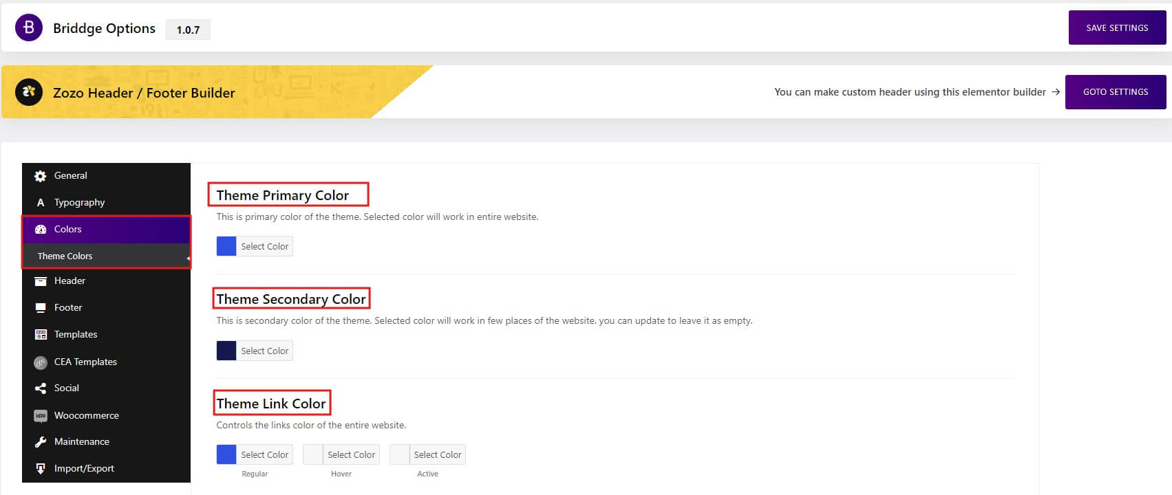Click the Typography letter A icon

pos(41,203)
